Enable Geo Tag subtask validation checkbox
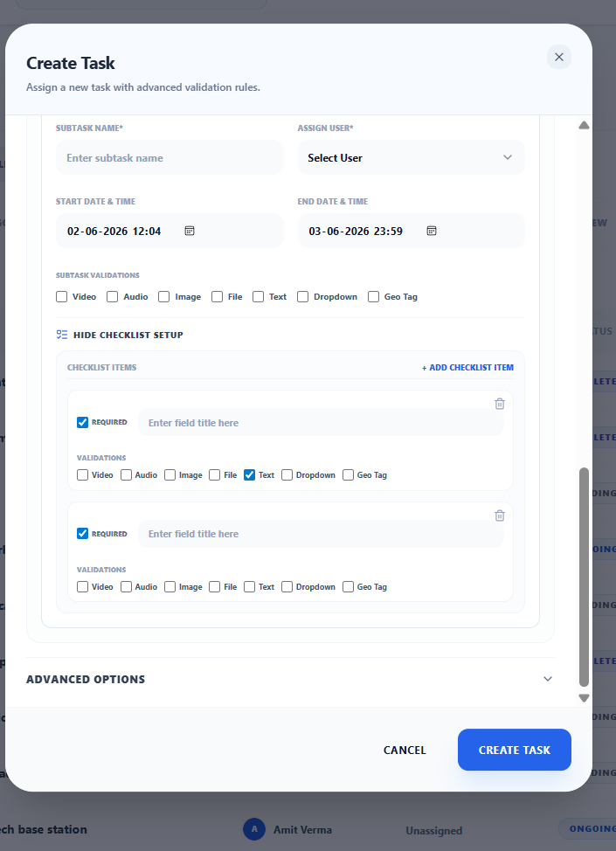The image size is (616, 851). coord(373,297)
